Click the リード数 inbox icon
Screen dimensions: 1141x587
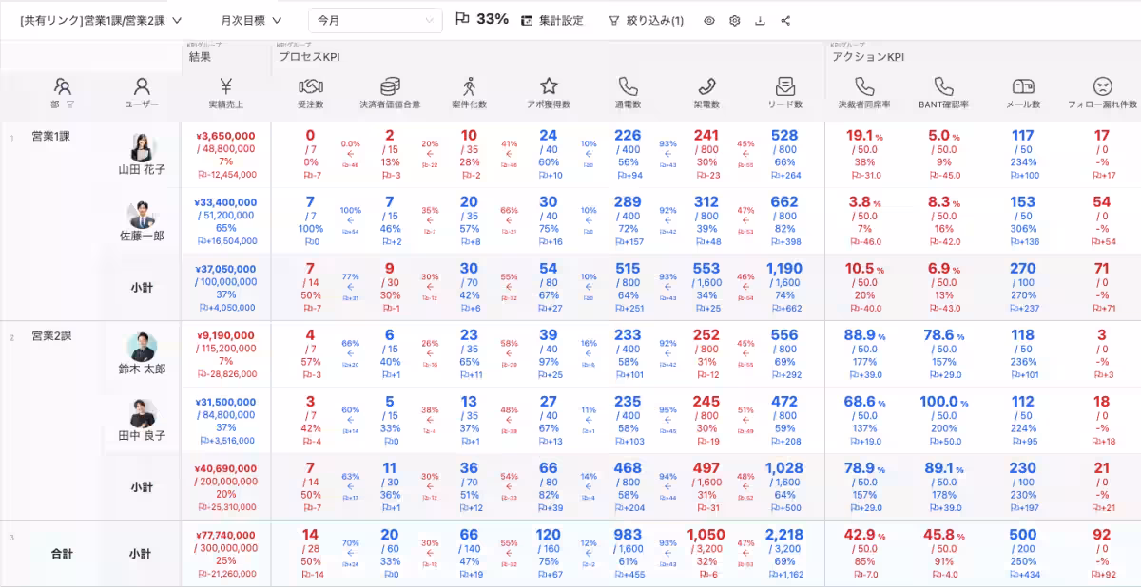785,85
